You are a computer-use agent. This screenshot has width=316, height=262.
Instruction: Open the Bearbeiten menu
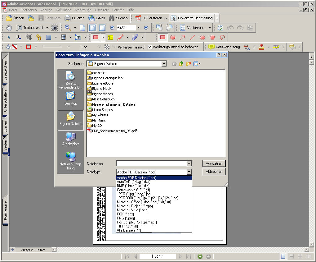click(x=29, y=10)
